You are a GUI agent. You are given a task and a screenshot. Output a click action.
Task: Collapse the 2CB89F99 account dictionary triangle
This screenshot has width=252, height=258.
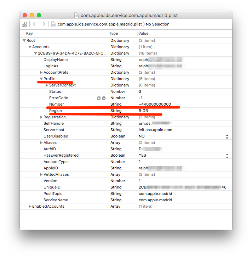tap(35, 53)
